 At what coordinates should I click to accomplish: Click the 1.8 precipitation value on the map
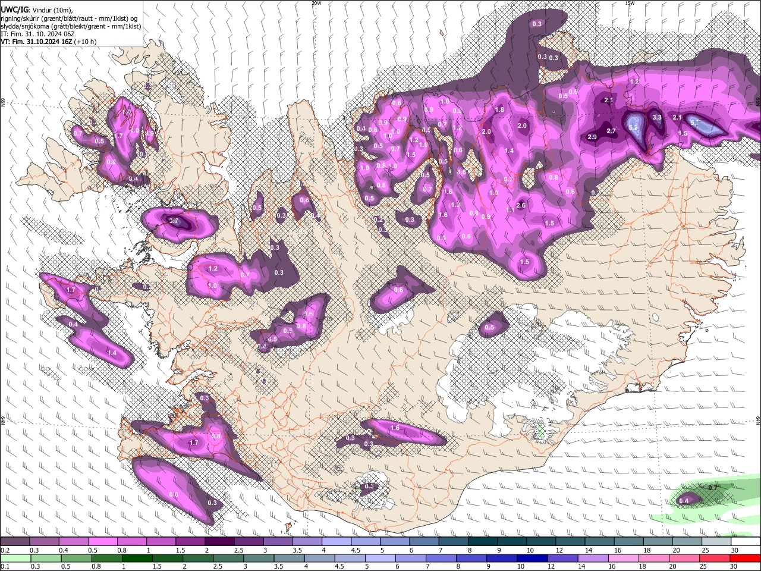pos(499,110)
